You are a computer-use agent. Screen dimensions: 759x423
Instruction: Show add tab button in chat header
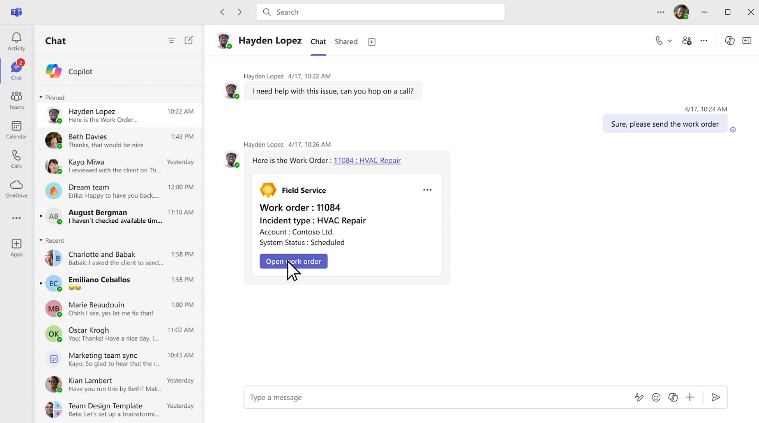[372, 41]
